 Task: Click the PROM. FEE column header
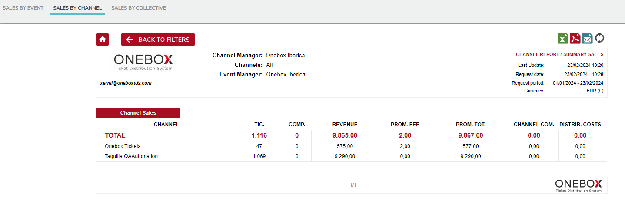pyautogui.click(x=405, y=125)
